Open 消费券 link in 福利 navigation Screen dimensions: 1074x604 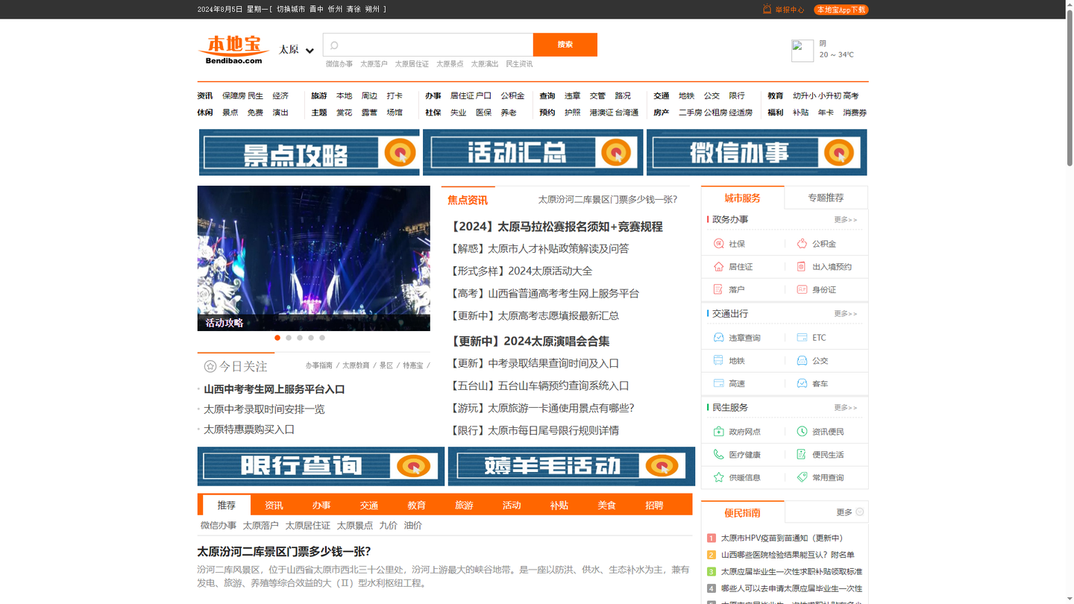(855, 113)
